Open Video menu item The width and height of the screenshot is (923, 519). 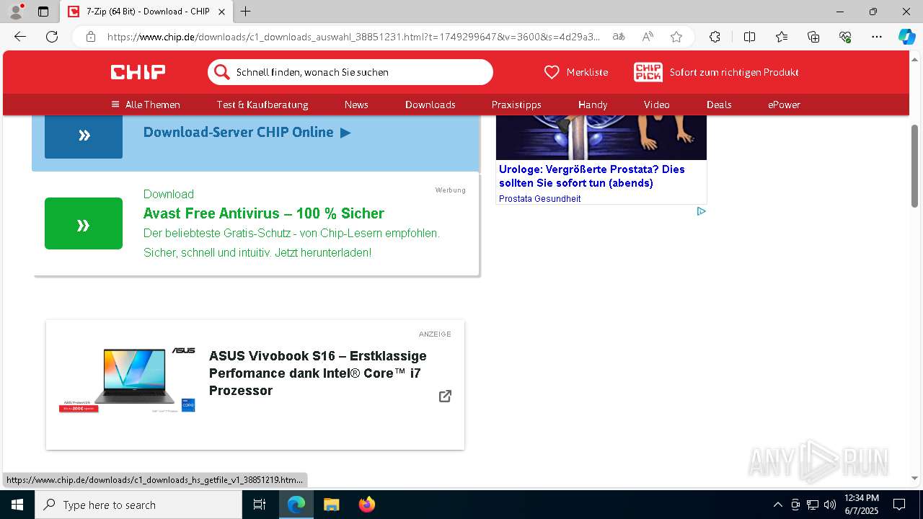point(657,105)
